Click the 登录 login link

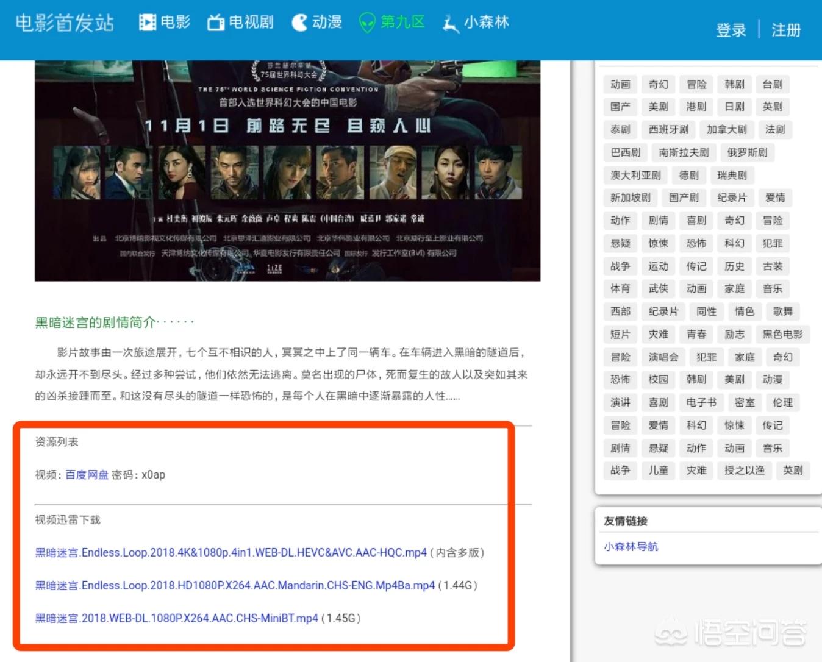click(x=731, y=30)
